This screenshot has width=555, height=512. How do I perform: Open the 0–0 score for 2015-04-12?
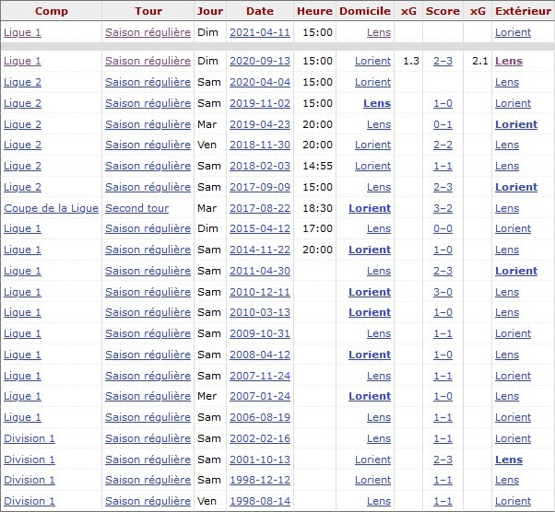[443, 228]
